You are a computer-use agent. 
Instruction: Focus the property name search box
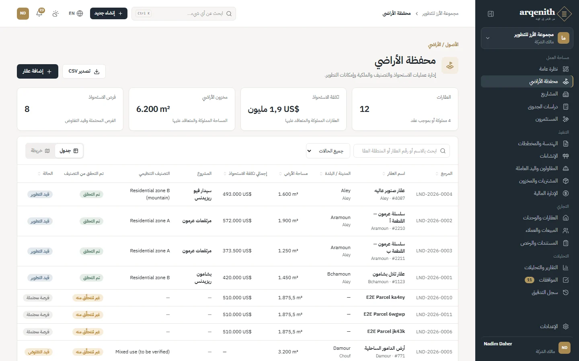(402, 151)
